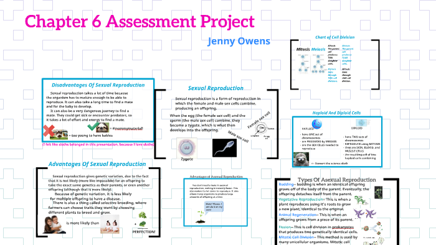
Task: Select the leafy plant icon above the plus sign
Action: pos(143,215)
